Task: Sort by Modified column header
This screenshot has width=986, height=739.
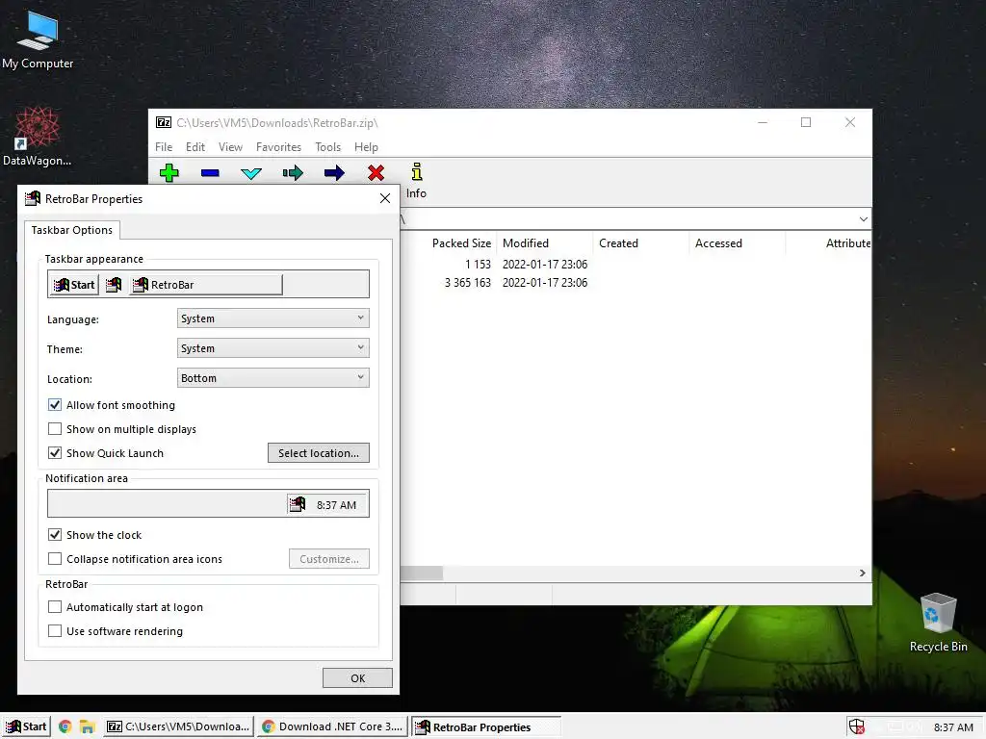Action: click(545, 243)
